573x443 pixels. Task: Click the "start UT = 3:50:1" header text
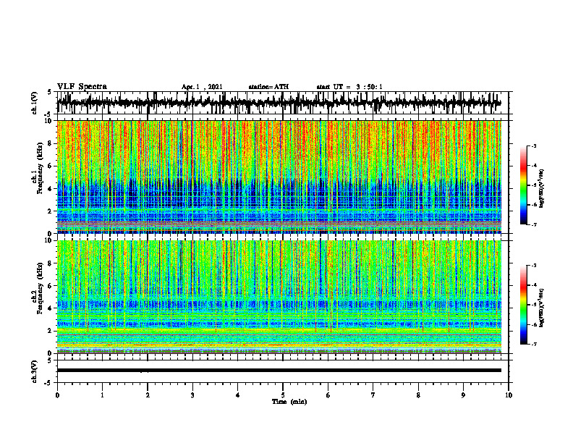[x=349, y=87]
